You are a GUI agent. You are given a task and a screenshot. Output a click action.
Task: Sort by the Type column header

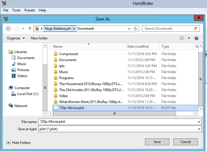177,47
